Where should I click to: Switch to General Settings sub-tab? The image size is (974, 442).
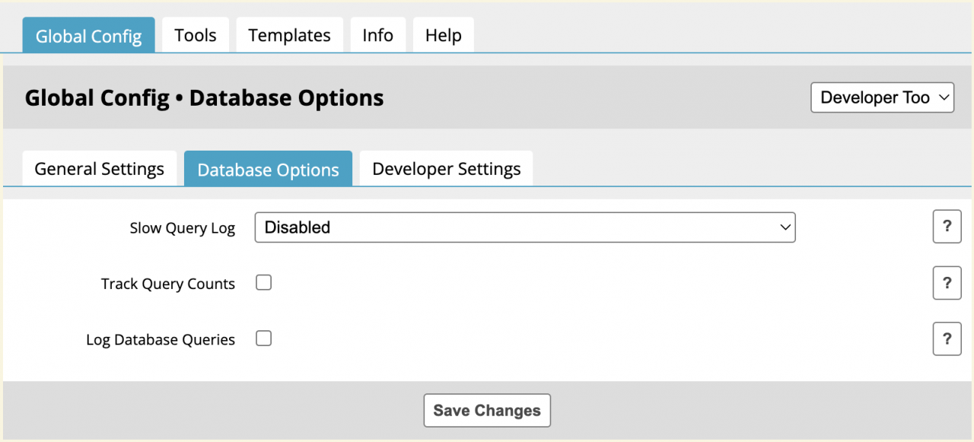click(x=100, y=169)
